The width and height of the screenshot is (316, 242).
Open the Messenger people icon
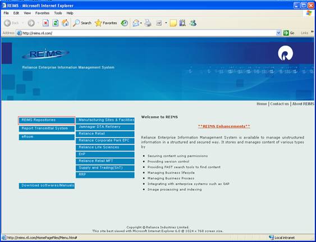(193, 23)
